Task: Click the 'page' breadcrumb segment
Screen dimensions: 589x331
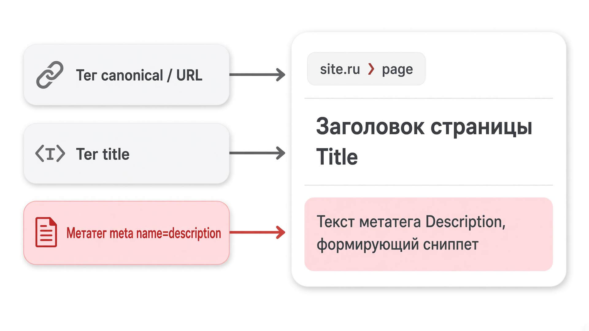Action: 397,70
